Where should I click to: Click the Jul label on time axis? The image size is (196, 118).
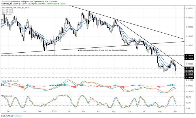144,111
